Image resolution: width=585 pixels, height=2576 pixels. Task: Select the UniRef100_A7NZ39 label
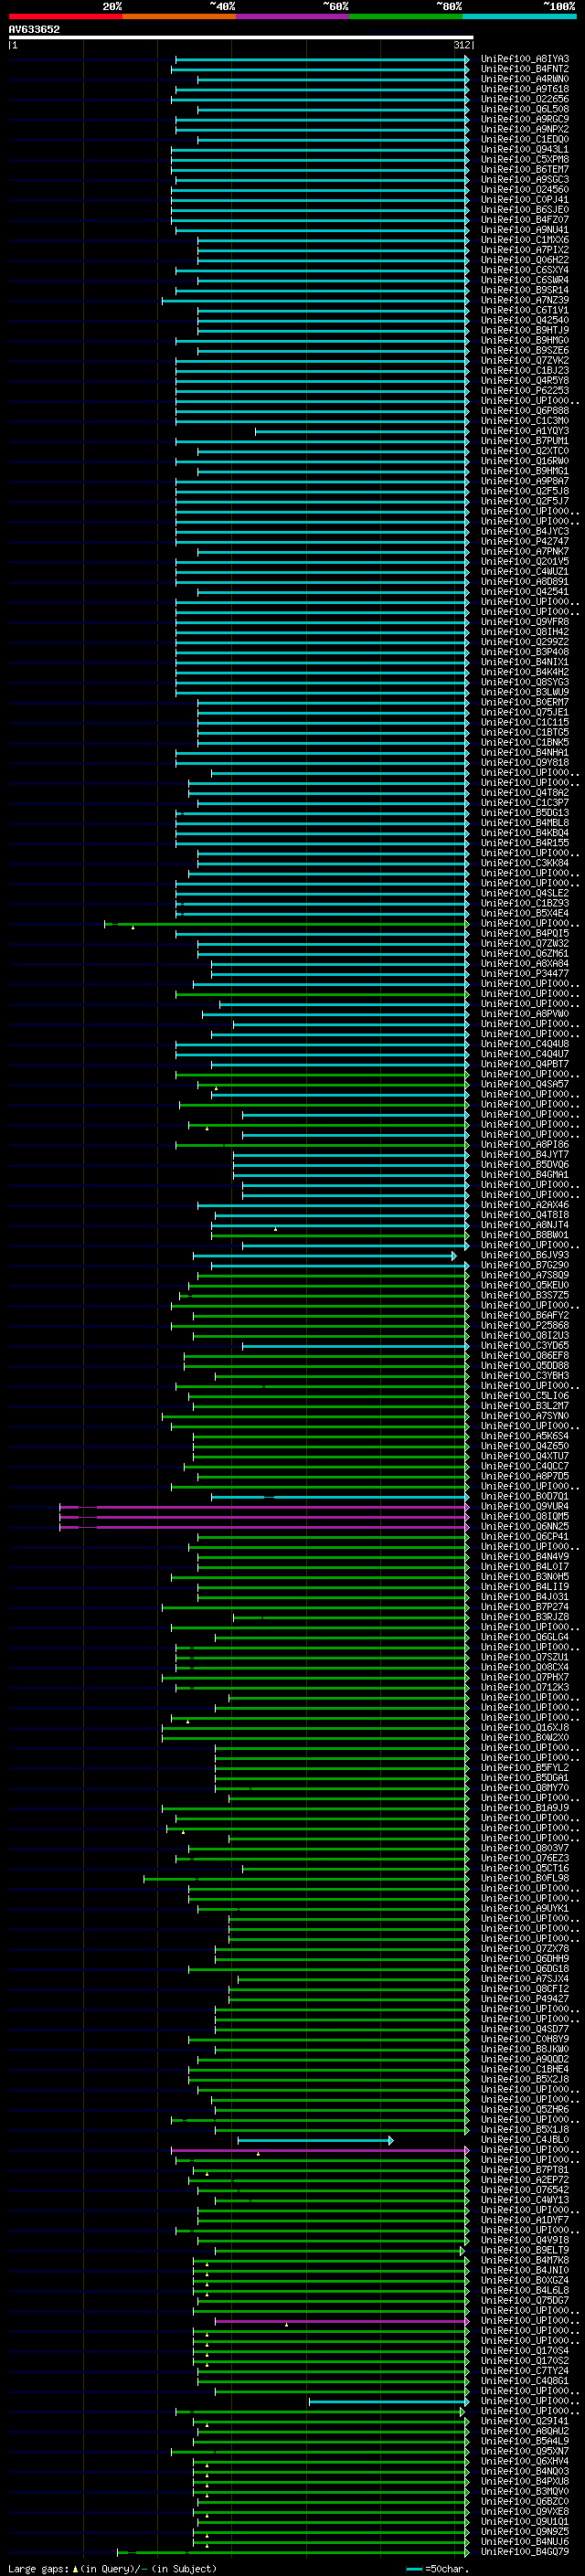(x=525, y=300)
